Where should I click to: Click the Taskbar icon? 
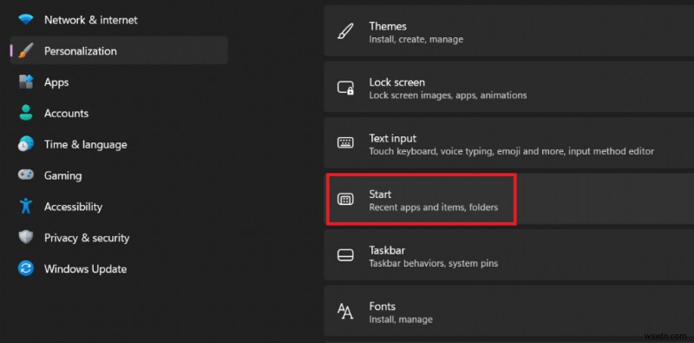(x=345, y=255)
